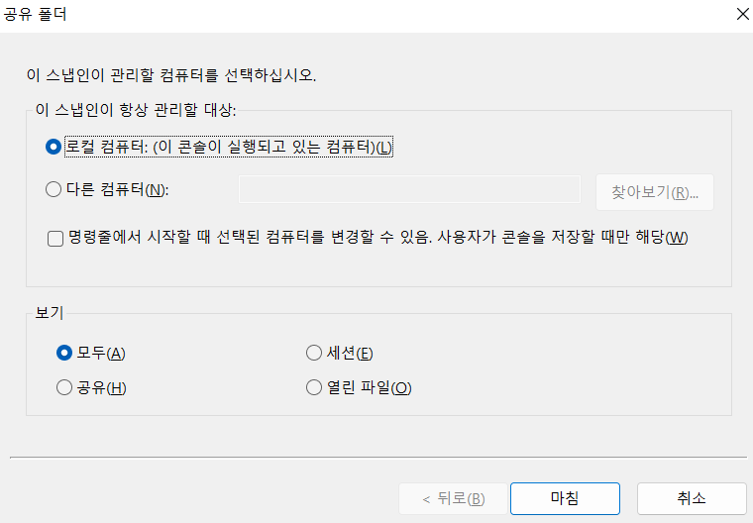Select the 열린 파일 radio button

[314, 387]
